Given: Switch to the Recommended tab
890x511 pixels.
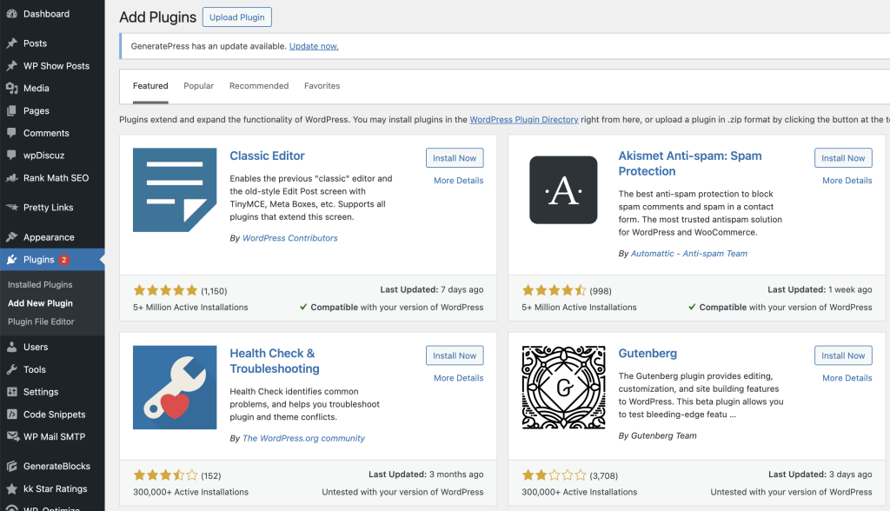Looking at the screenshot, I should click(x=259, y=86).
